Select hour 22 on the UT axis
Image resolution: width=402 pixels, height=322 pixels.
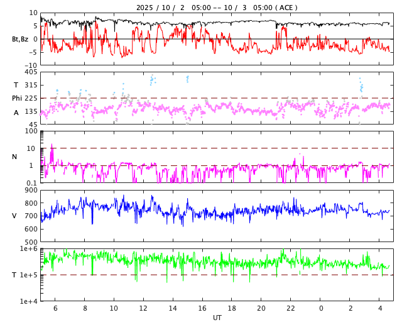[x=291, y=308]
